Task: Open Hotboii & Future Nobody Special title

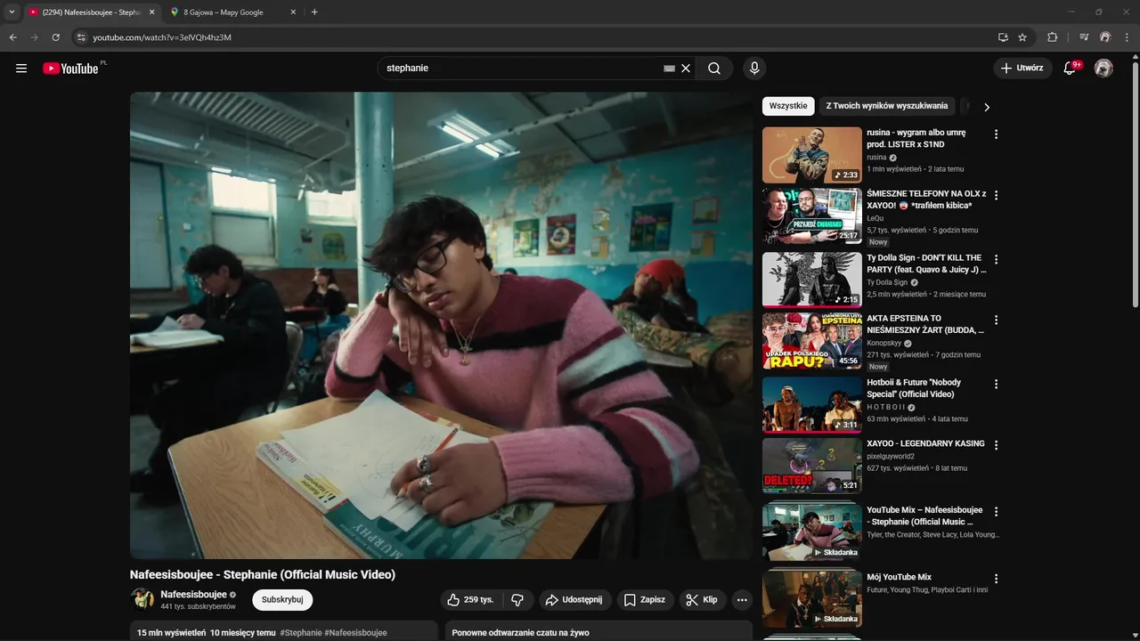Action: pyautogui.click(x=914, y=388)
